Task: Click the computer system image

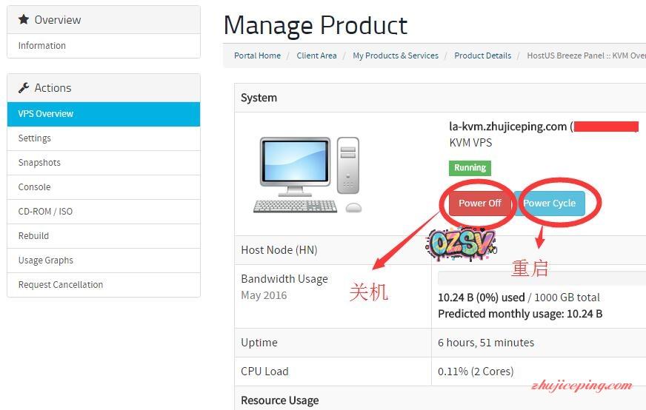Action: click(x=310, y=175)
